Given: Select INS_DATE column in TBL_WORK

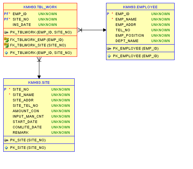Looking at the screenshot, I should tap(22, 25).
